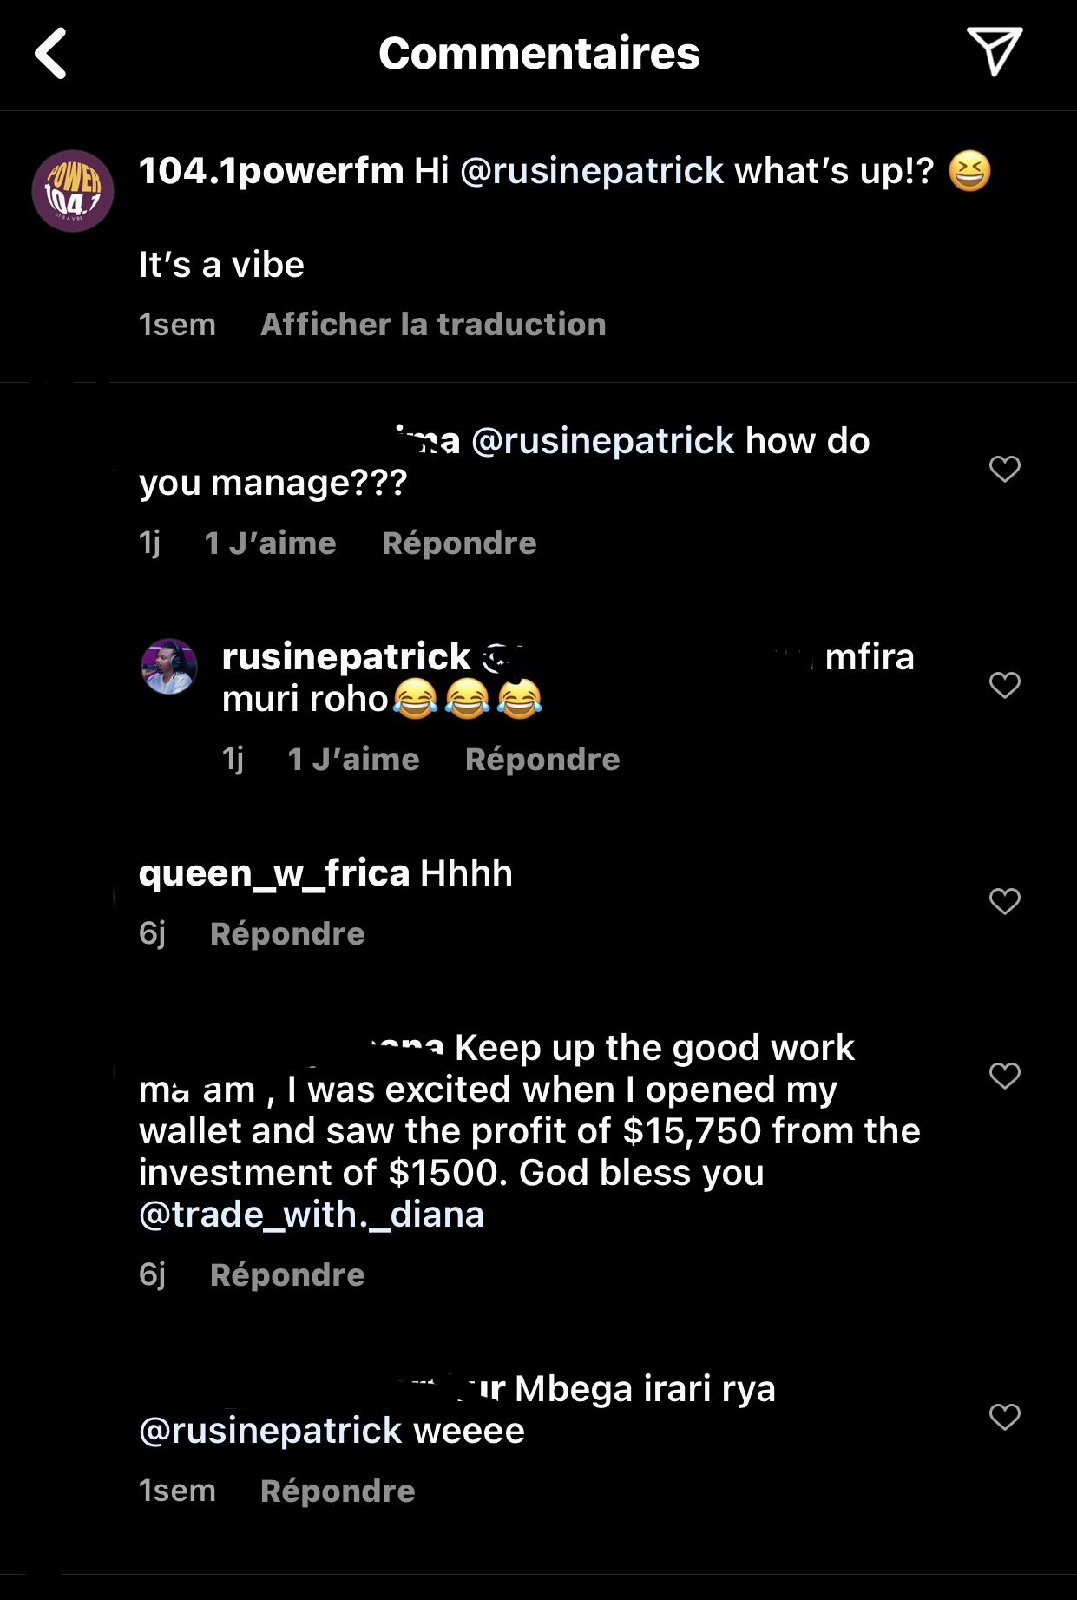Open the @trade_with._diana mention link
Image resolution: width=1077 pixels, height=1600 pixels.
coord(312,1215)
